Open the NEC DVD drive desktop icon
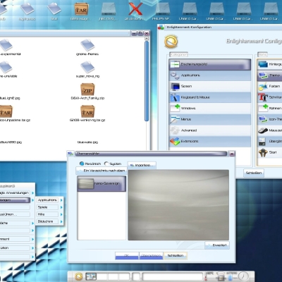Viewport: 282px width, 282px height. tap(109, 9)
